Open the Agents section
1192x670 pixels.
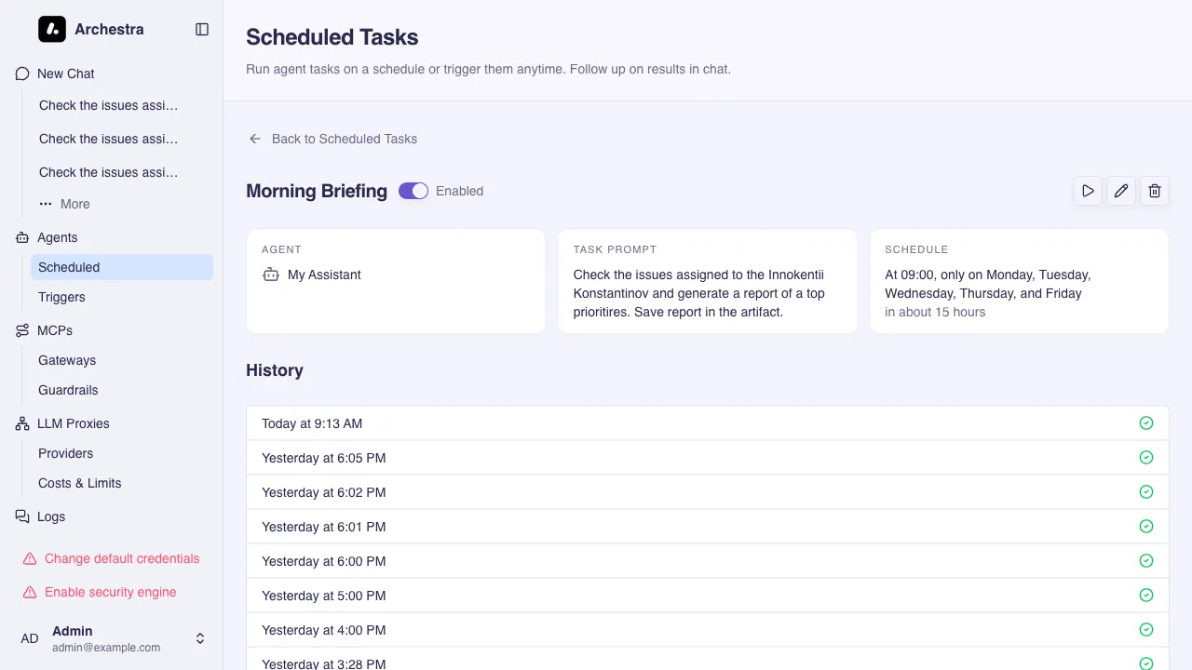[57, 237]
